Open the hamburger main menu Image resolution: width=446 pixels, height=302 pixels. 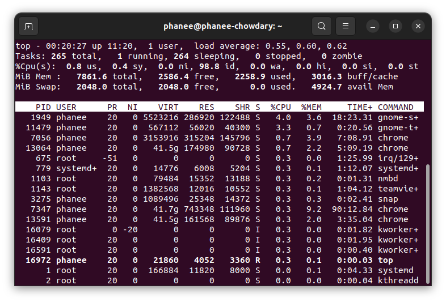(346, 26)
